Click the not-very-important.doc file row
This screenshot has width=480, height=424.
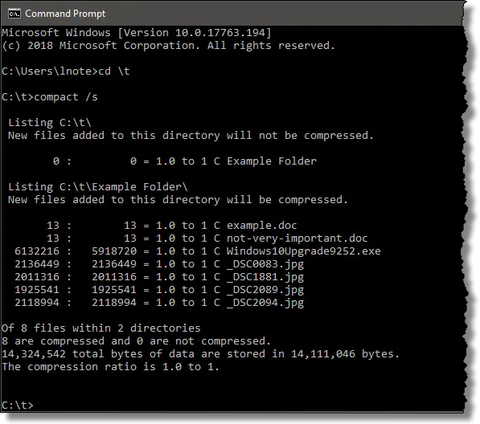click(x=207, y=238)
